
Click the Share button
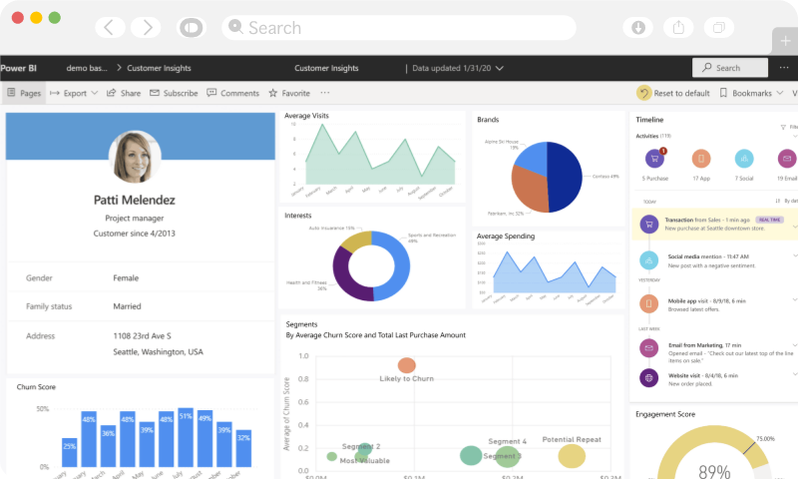[x=124, y=93]
